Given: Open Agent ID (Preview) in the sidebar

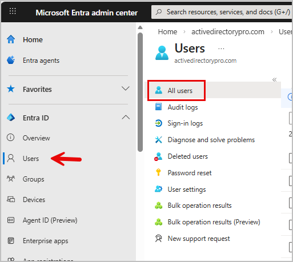Looking at the screenshot, I should coord(50,220).
